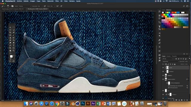The width and height of the screenshot is (191, 107).
Task: Open the Imagen menu
Action: (x=33, y=1)
